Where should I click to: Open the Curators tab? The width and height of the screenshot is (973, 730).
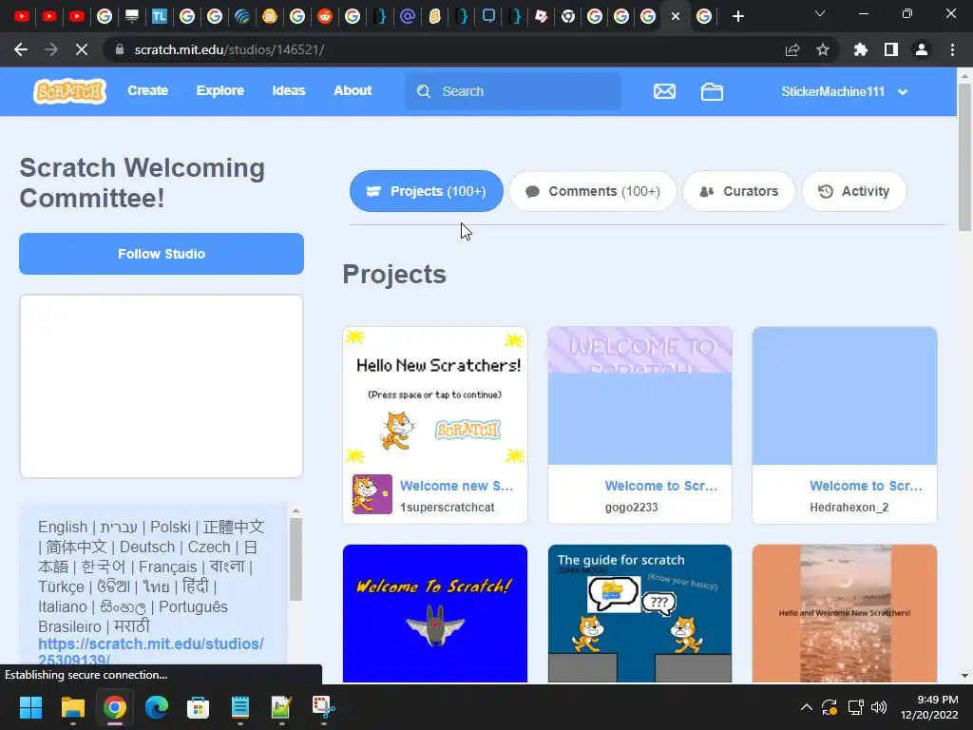point(738,191)
